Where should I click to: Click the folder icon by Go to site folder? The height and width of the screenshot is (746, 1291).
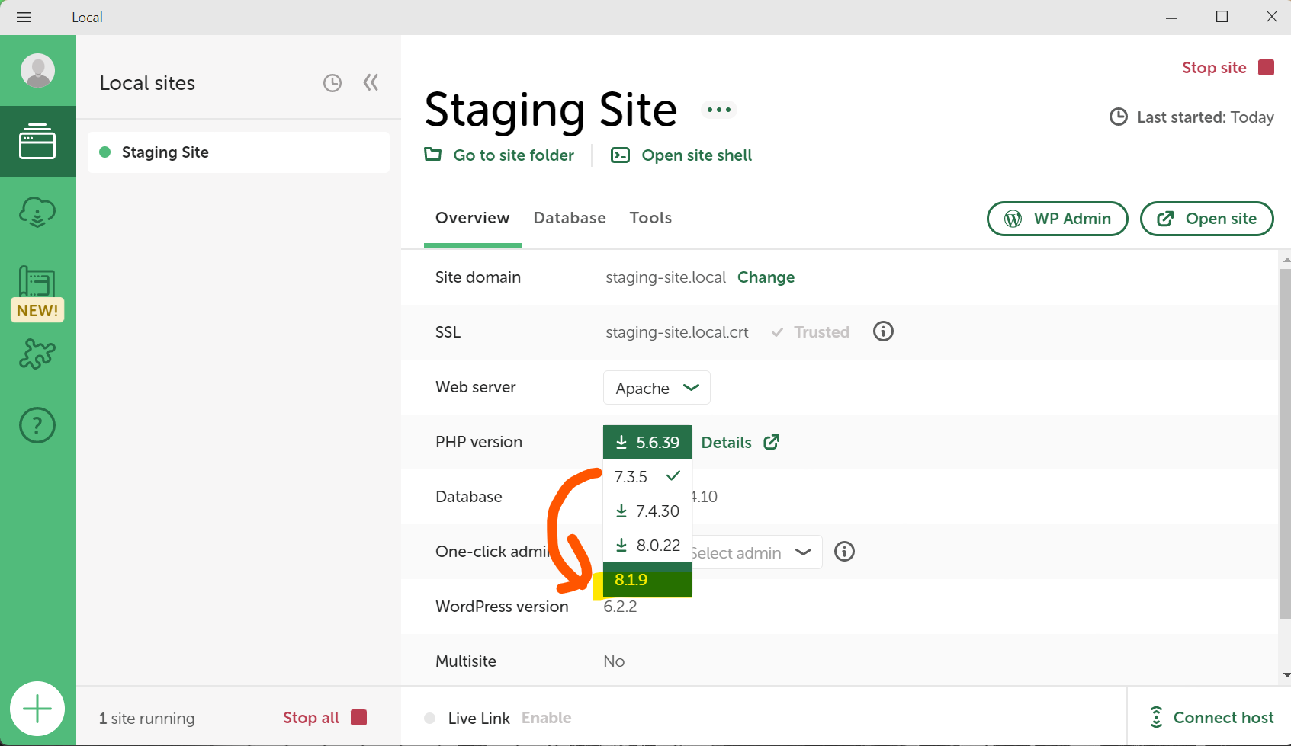coord(433,155)
